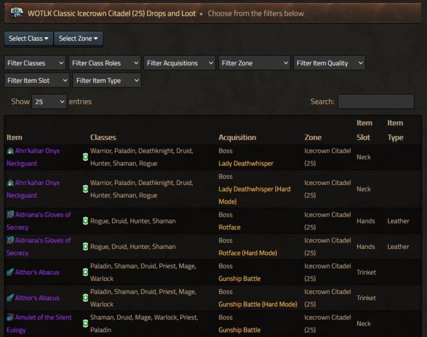Click the 'Leather' type cell in the Rotface (Hard Mode) row

pyautogui.click(x=398, y=246)
